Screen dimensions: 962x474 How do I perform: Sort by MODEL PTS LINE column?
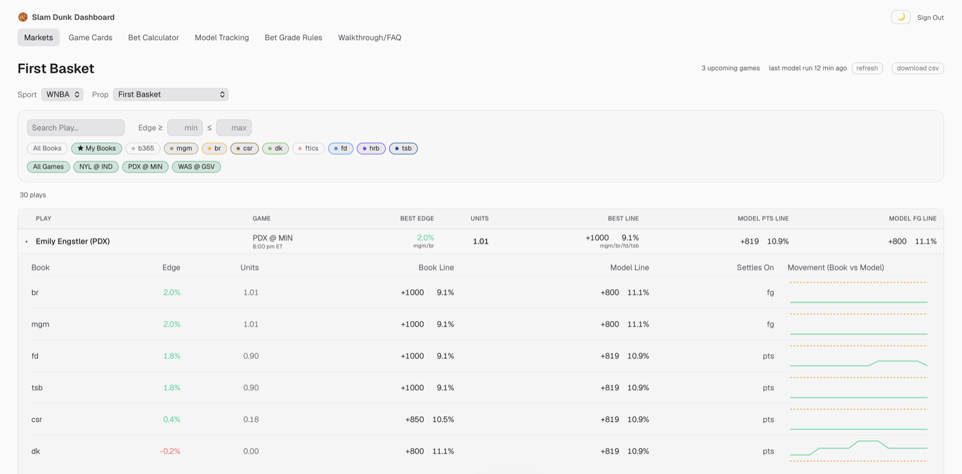tap(763, 218)
